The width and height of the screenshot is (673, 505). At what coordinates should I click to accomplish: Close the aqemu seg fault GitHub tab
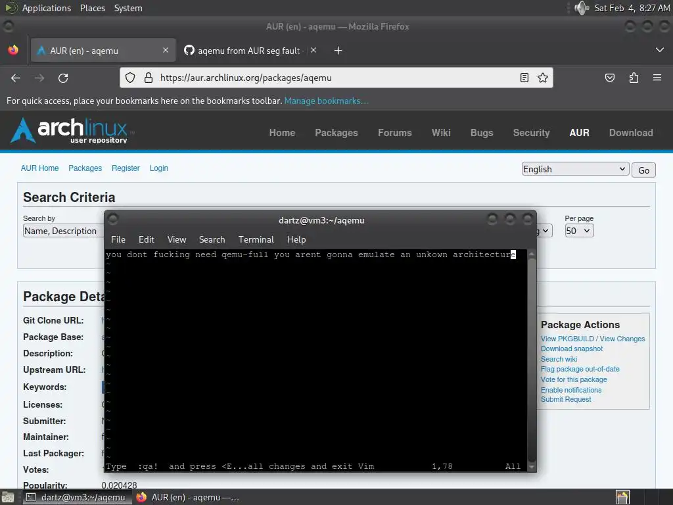click(x=313, y=50)
